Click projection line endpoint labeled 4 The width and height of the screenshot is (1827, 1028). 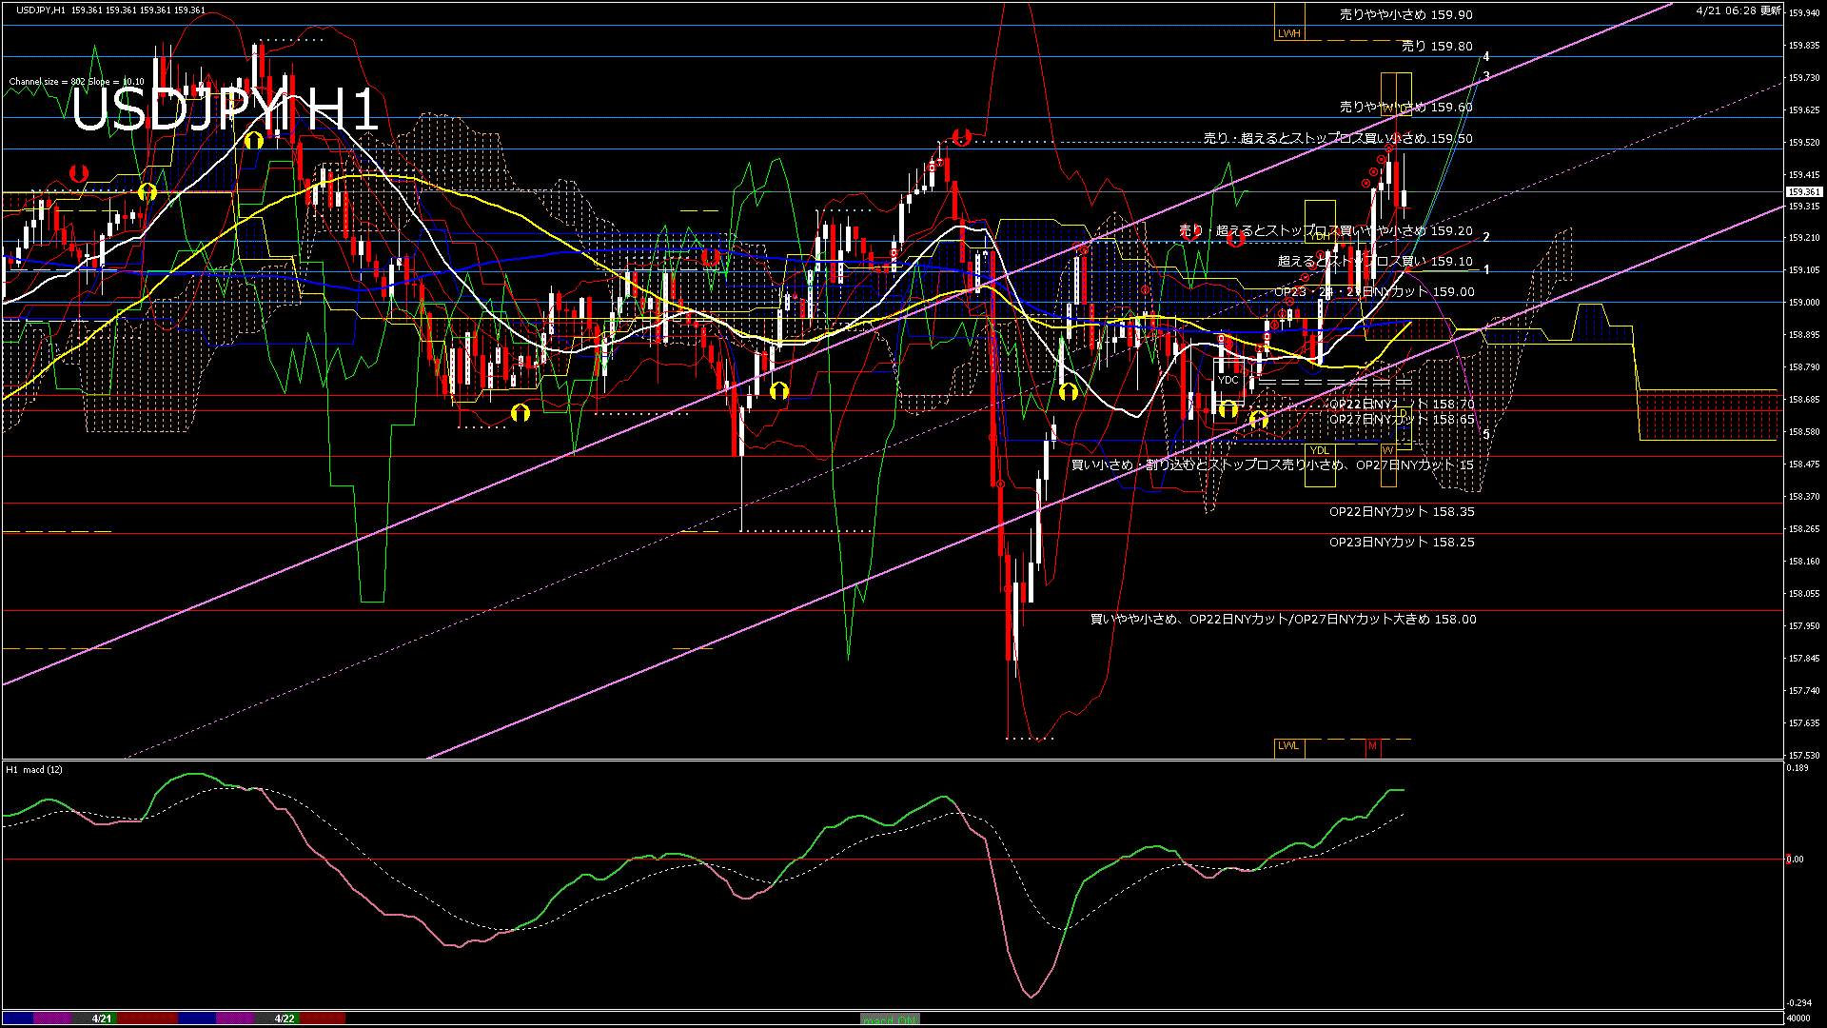[x=1486, y=57]
